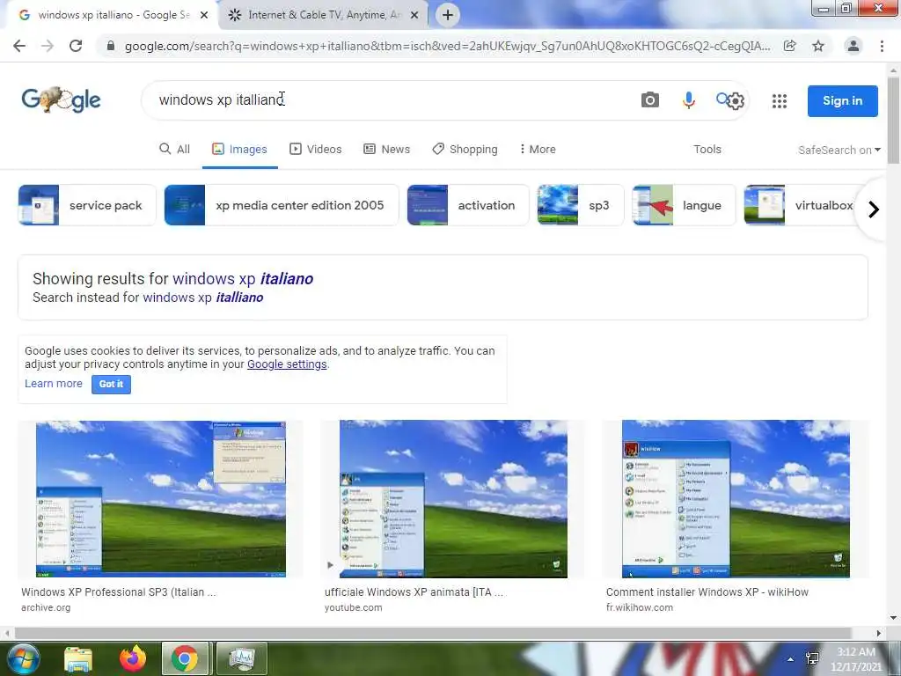Viewport: 901px width, 676px height.
Task: Click the magnifier search button
Action: pos(722,99)
